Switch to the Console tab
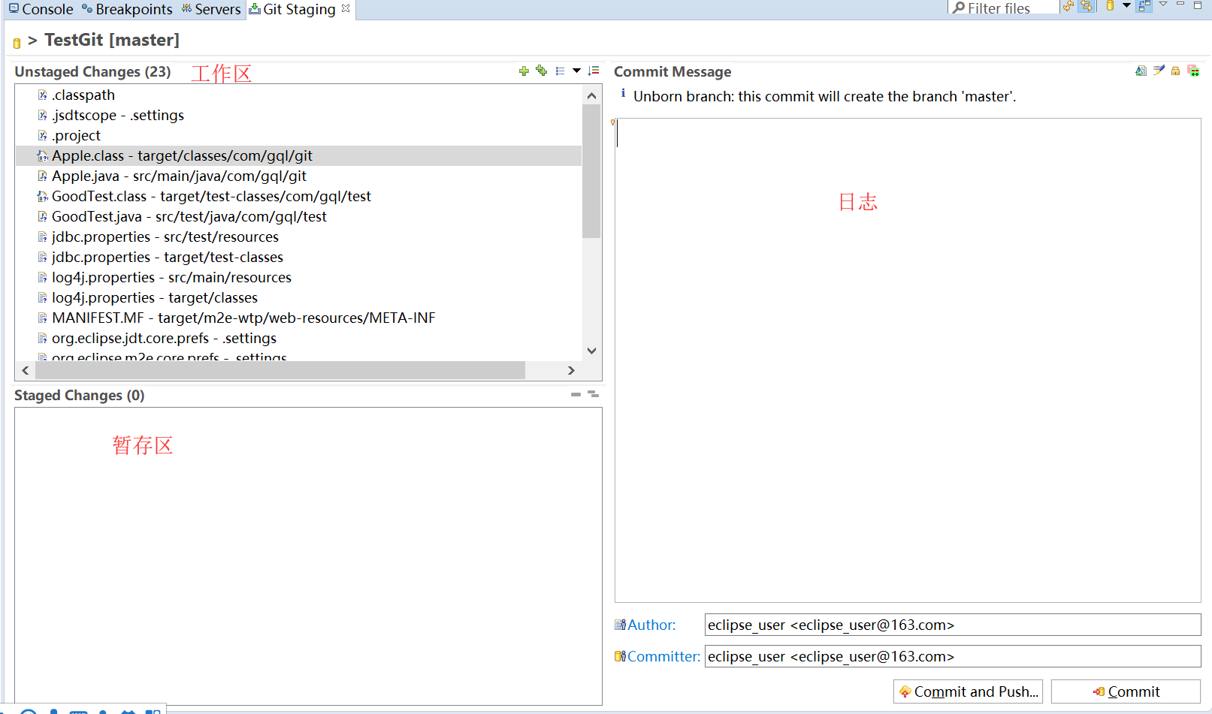Image resolution: width=1212 pixels, height=714 pixels. (x=41, y=9)
